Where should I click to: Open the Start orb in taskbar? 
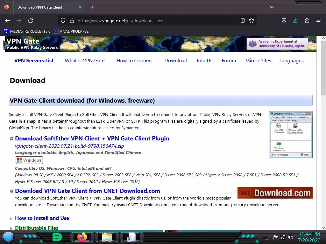coord(8,237)
